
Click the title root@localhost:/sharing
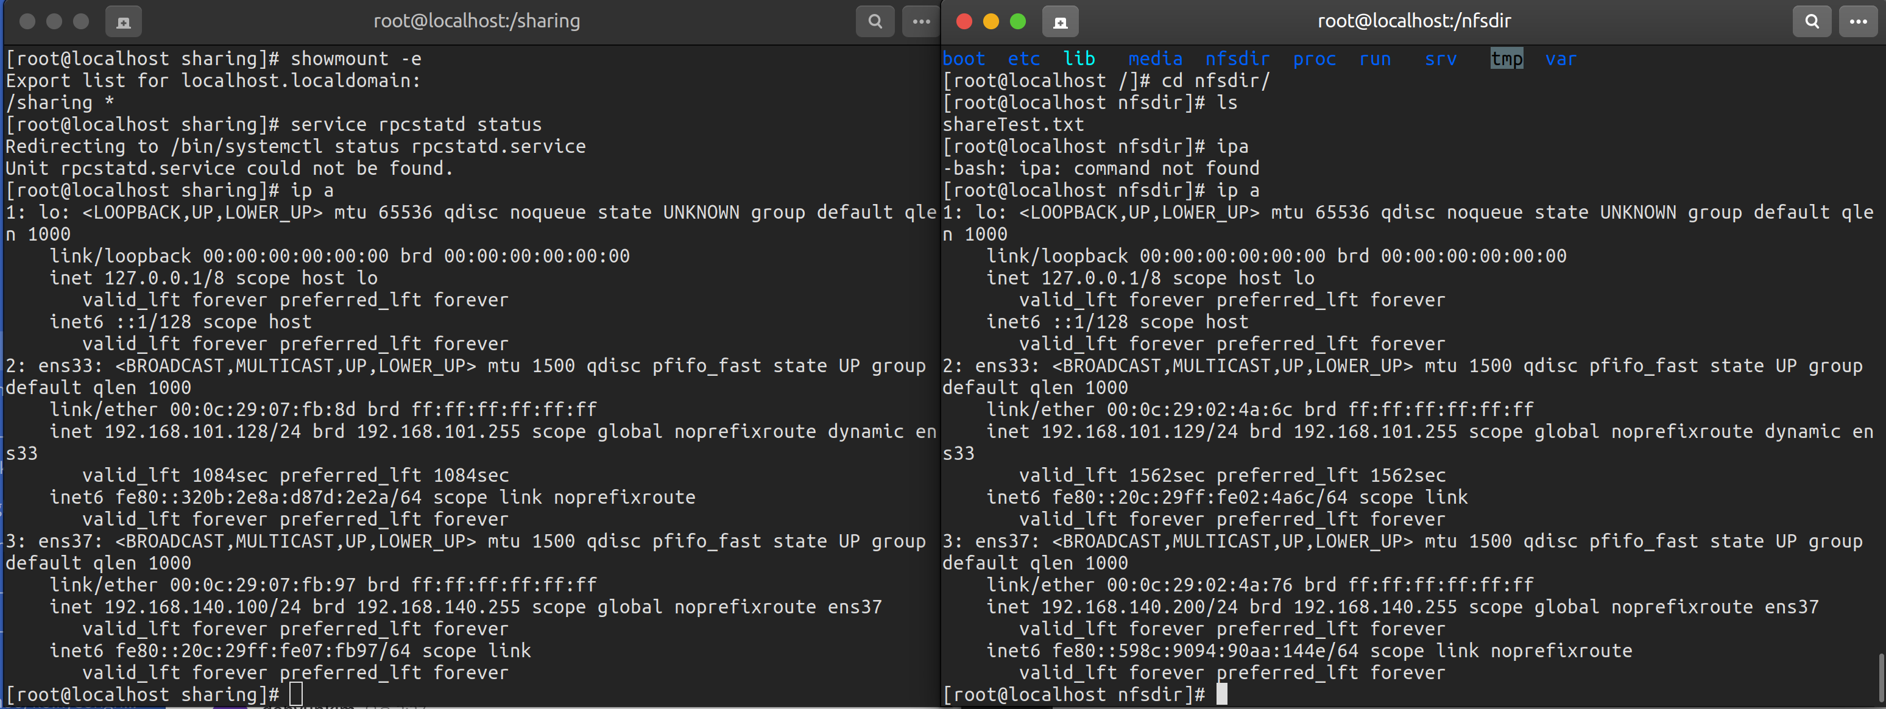click(x=476, y=21)
